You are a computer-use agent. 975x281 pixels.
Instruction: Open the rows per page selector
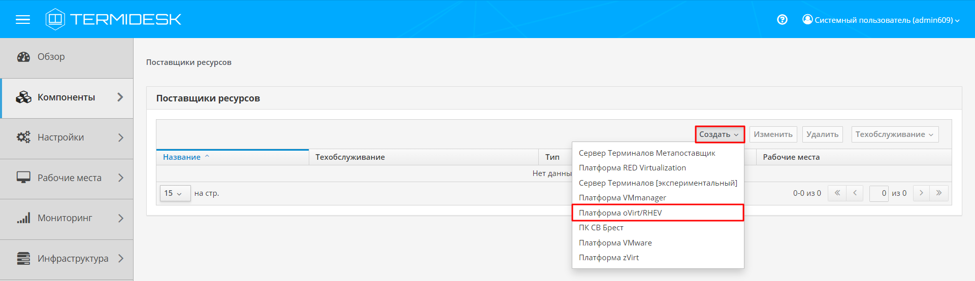click(x=175, y=193)
